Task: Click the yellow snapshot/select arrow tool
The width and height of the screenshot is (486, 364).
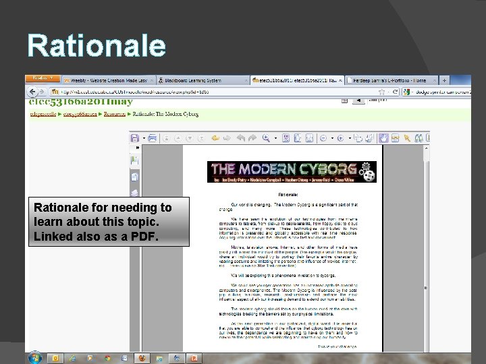Action: 407,138
